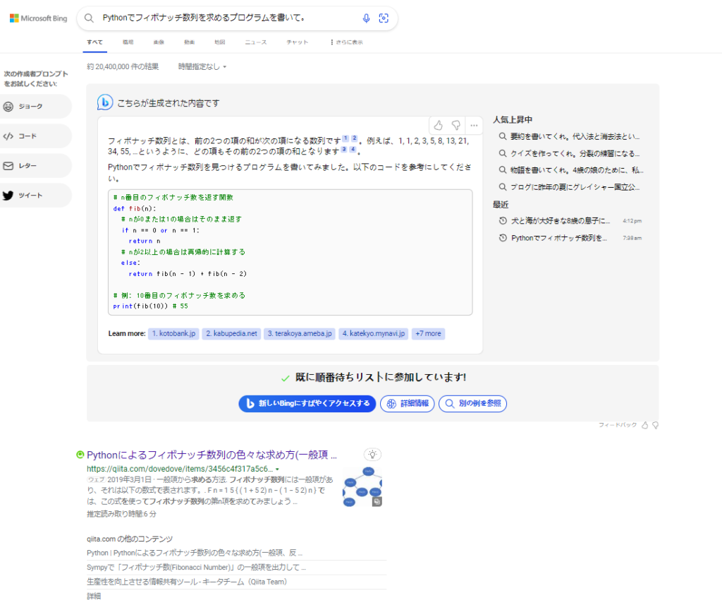Click the magnifier icon in search box
This screenshot has height=610, width=722.
[89, 18]
